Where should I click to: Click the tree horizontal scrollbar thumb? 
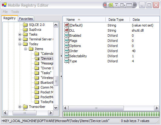coord(24,113)
